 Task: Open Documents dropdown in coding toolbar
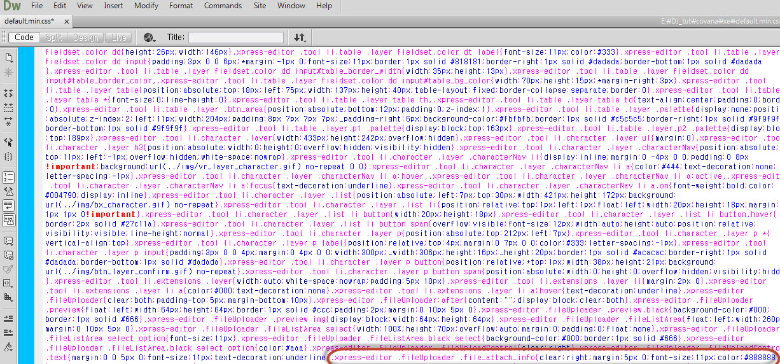click(x=9, y=57)
